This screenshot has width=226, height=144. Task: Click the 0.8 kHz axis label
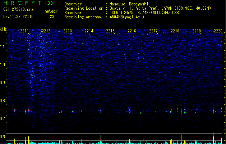pyautogui.click(x=3, y=101)
